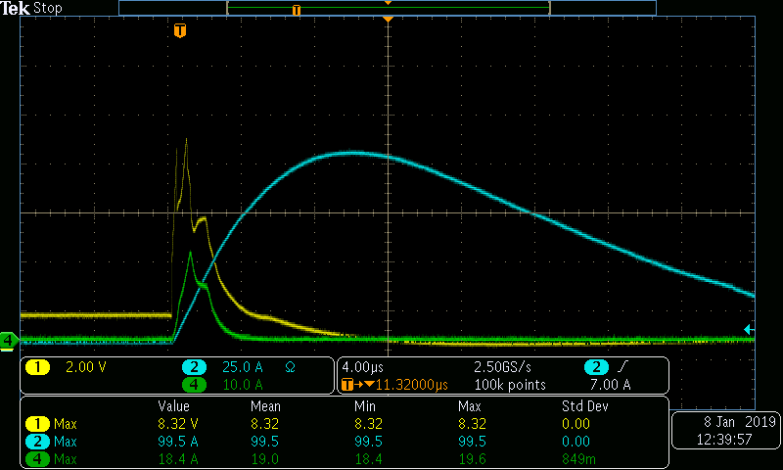Click the Tek logo
The width and height of the screenshot is (783, 470).
pyautogui.click(x=15, y=8)
